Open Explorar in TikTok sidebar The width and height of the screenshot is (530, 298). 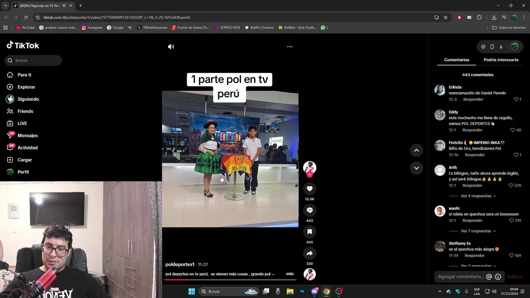click(26, 87)
